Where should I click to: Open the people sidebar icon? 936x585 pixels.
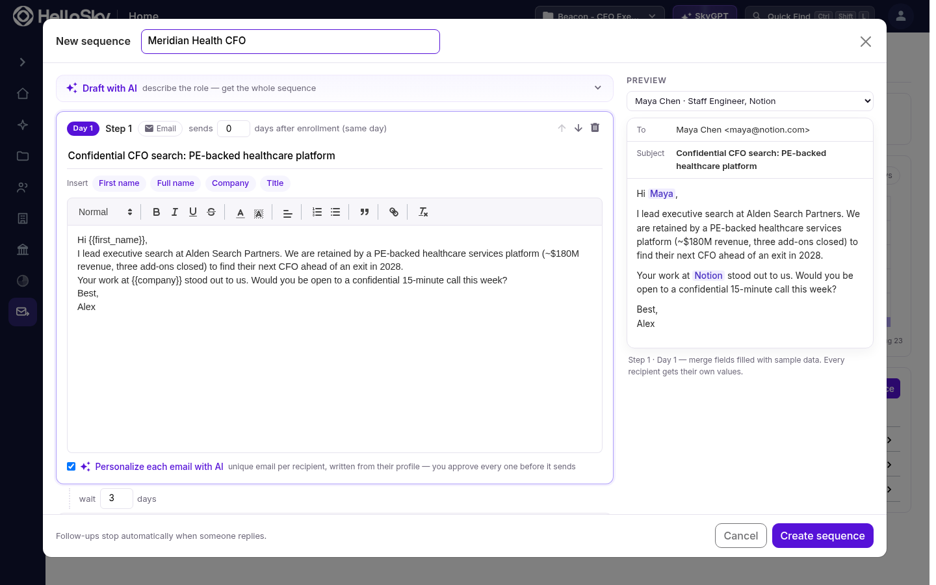tap(23, 187)
